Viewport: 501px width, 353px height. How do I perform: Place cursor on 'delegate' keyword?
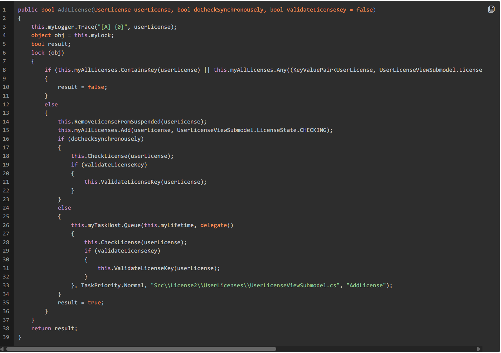click(x=214, y=225)
